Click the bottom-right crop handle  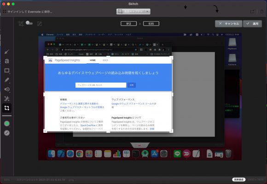pos(171,131)
